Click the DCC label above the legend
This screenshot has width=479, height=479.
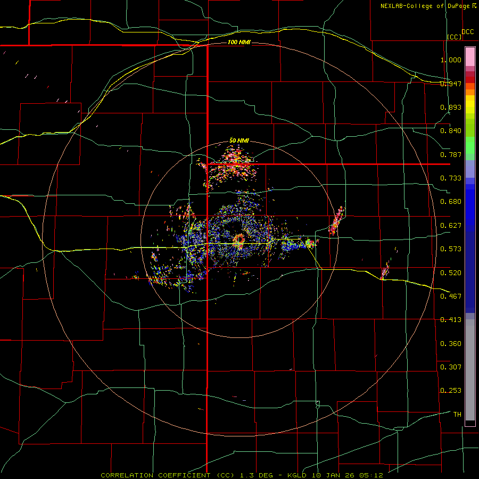point(468,32)
